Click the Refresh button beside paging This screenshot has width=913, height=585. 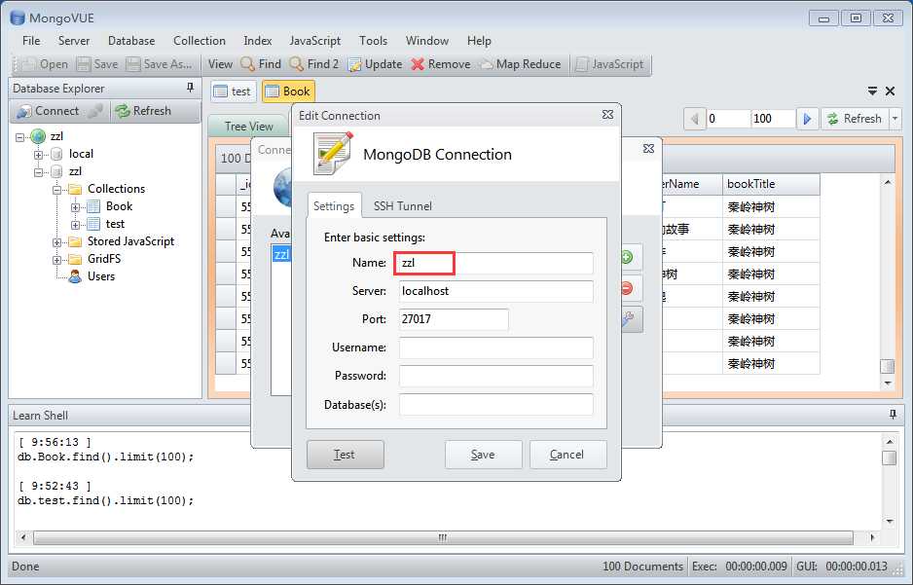tap(855, 119)
